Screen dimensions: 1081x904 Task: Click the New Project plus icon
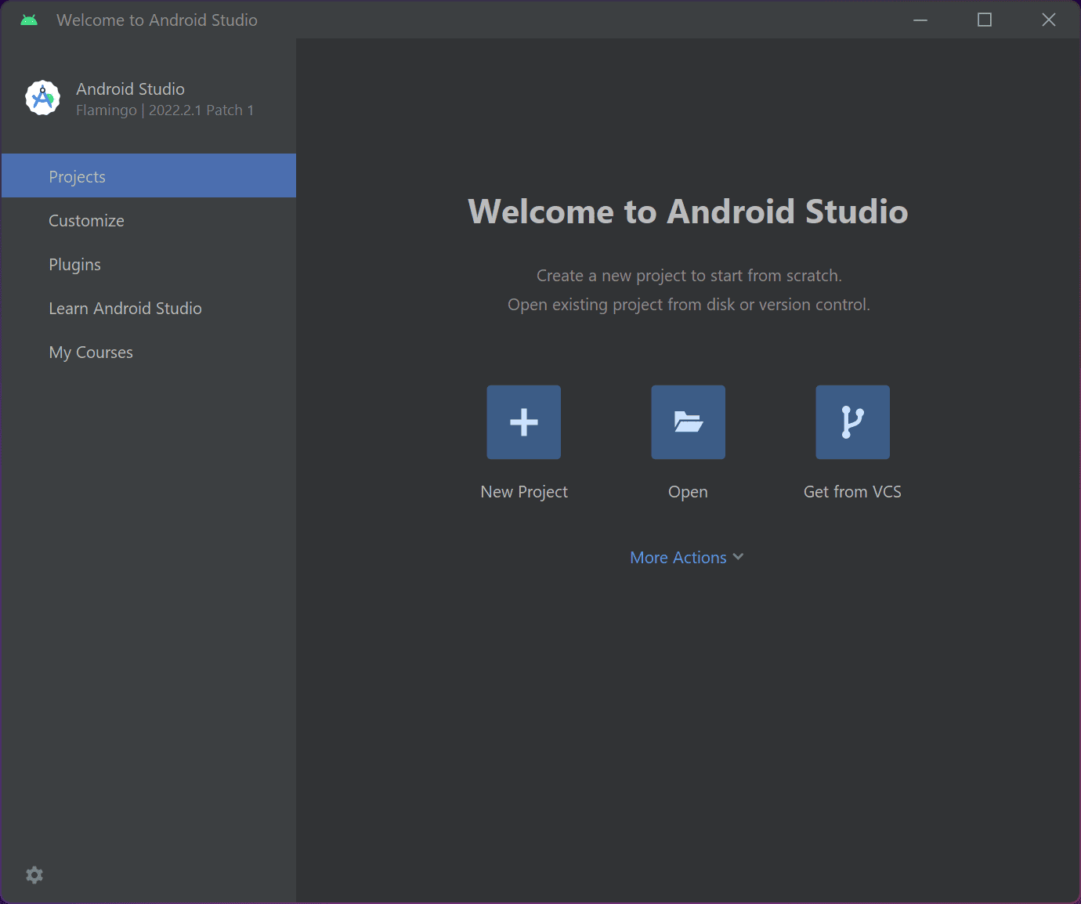[x=523, y=422]
